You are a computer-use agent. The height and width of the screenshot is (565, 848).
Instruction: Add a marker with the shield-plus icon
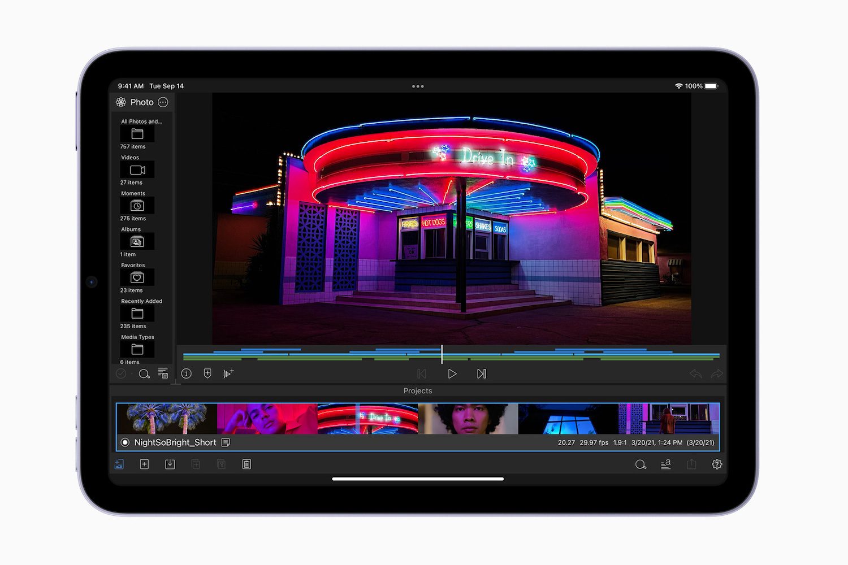coord(207,373)
